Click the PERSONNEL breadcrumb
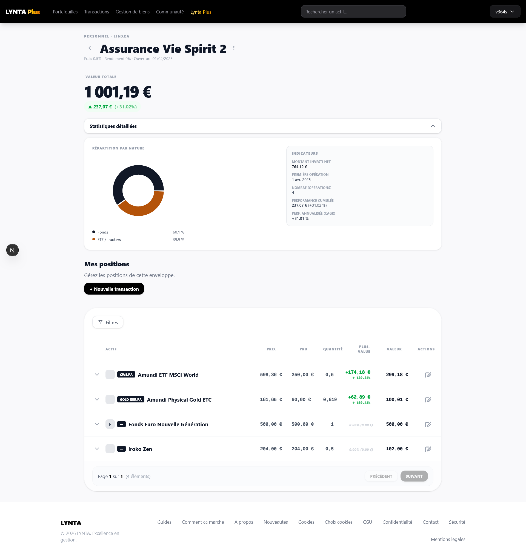Image resolution: width=526 pixels, height=559 pixels. (97, 36)
